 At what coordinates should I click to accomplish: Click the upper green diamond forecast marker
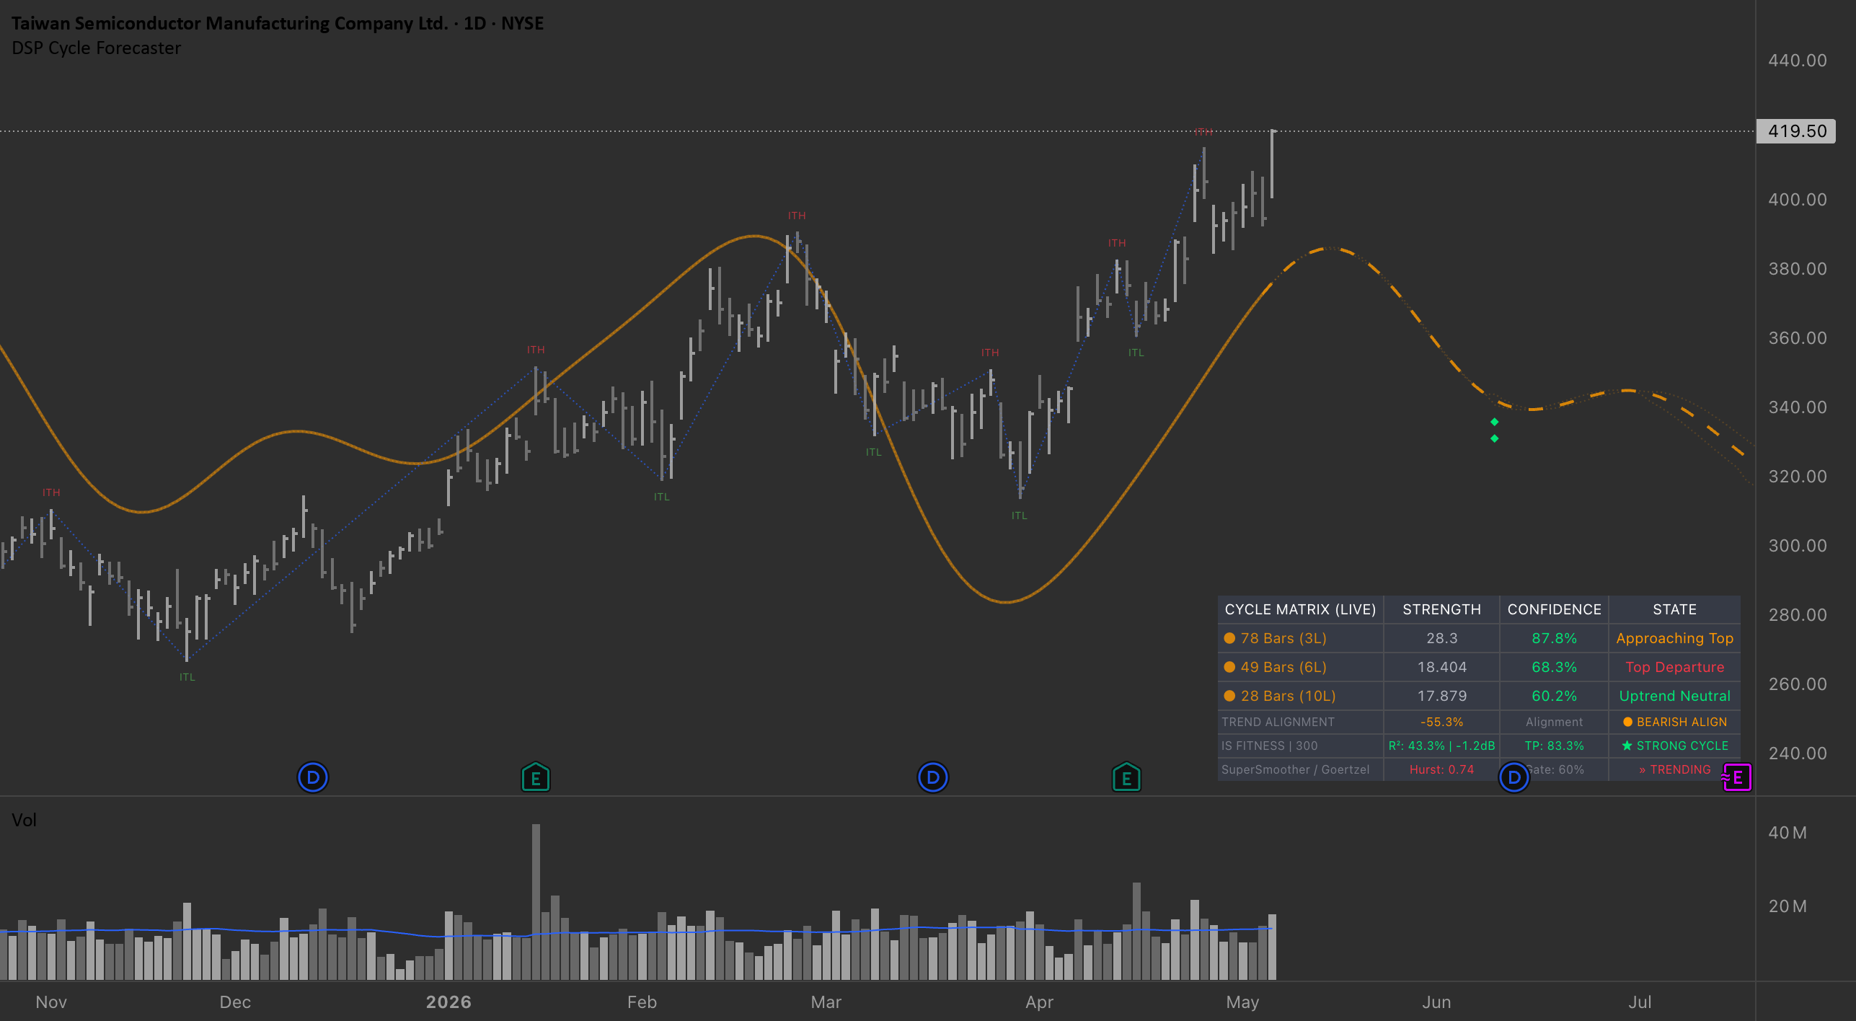pyautogui.click(x=1495, y=422)
